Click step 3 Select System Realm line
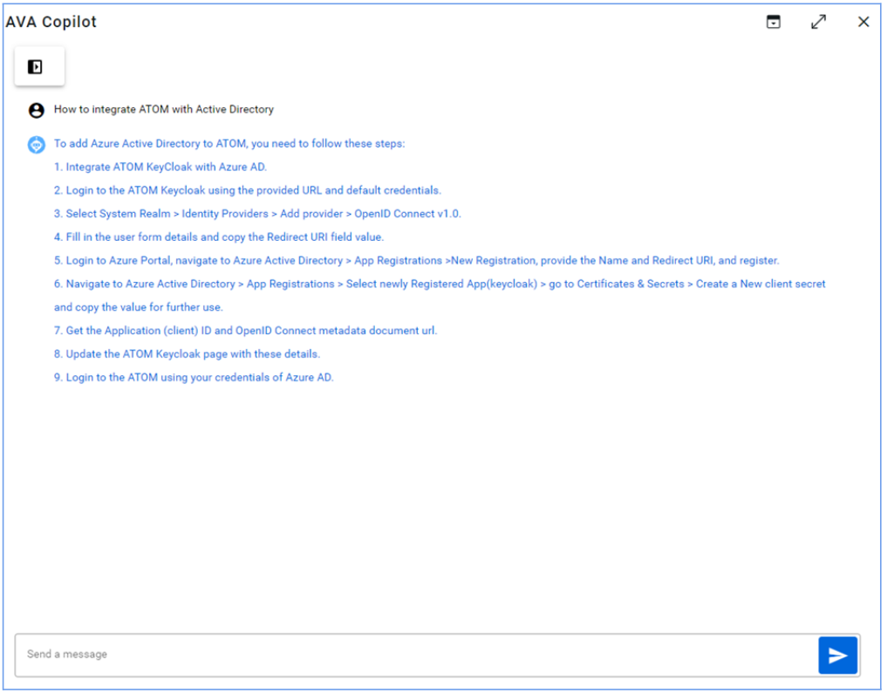 [x=257, y=214]
